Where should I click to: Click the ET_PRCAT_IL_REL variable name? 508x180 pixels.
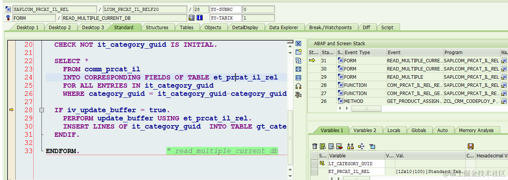[349, 171]
